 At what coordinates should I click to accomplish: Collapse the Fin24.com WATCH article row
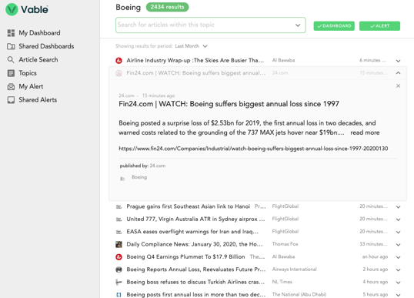click(398, 73)
